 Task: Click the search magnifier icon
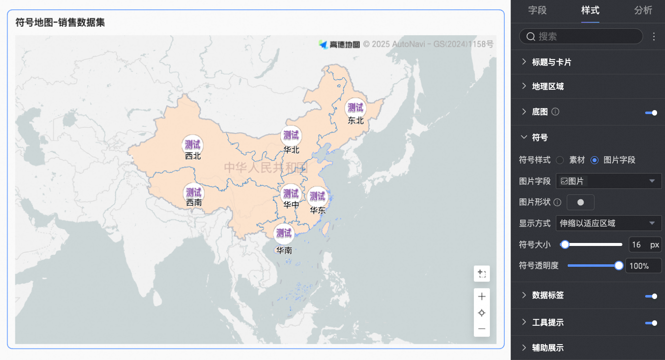tap(531, 36)
